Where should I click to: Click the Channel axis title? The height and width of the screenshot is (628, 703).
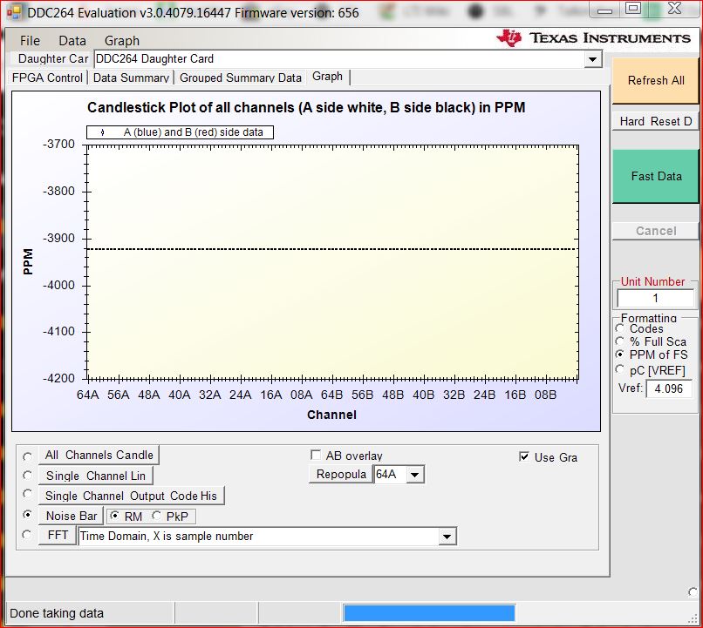pyautogui.click(x=331, y=415)
